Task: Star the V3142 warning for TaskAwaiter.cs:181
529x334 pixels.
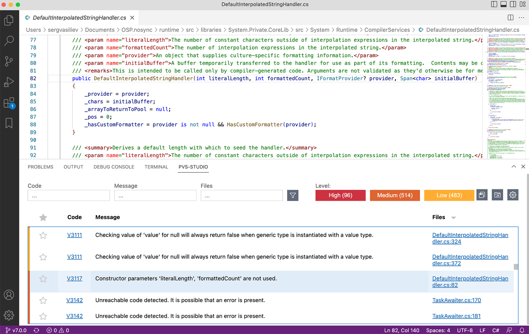Action: tap(43, 316)
